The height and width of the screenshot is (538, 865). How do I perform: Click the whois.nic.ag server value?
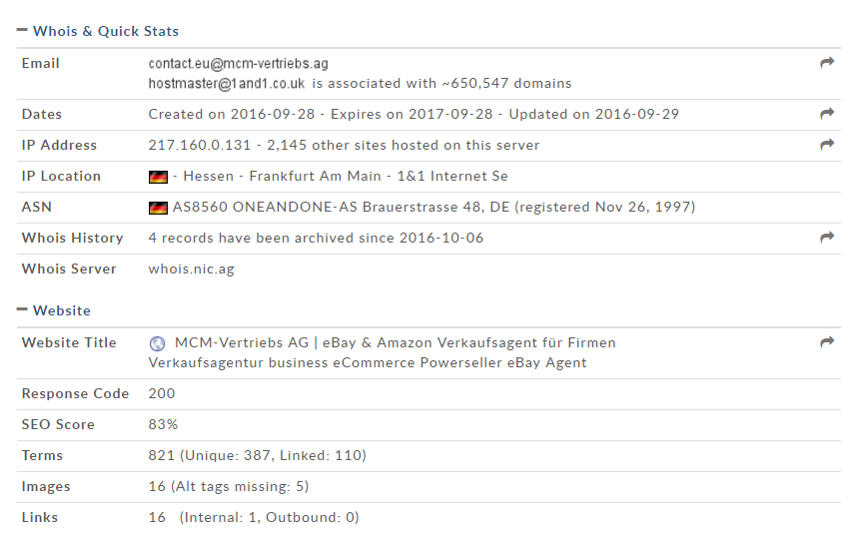192,269
